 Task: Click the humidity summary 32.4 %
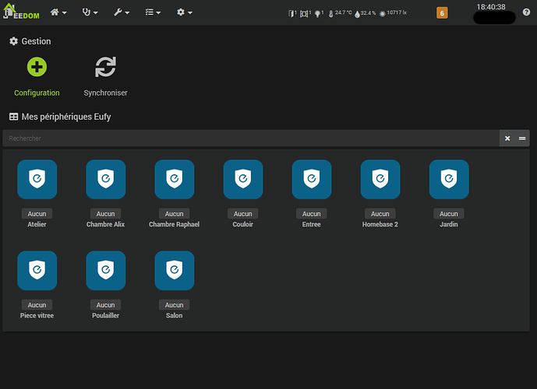pos(365,13)
